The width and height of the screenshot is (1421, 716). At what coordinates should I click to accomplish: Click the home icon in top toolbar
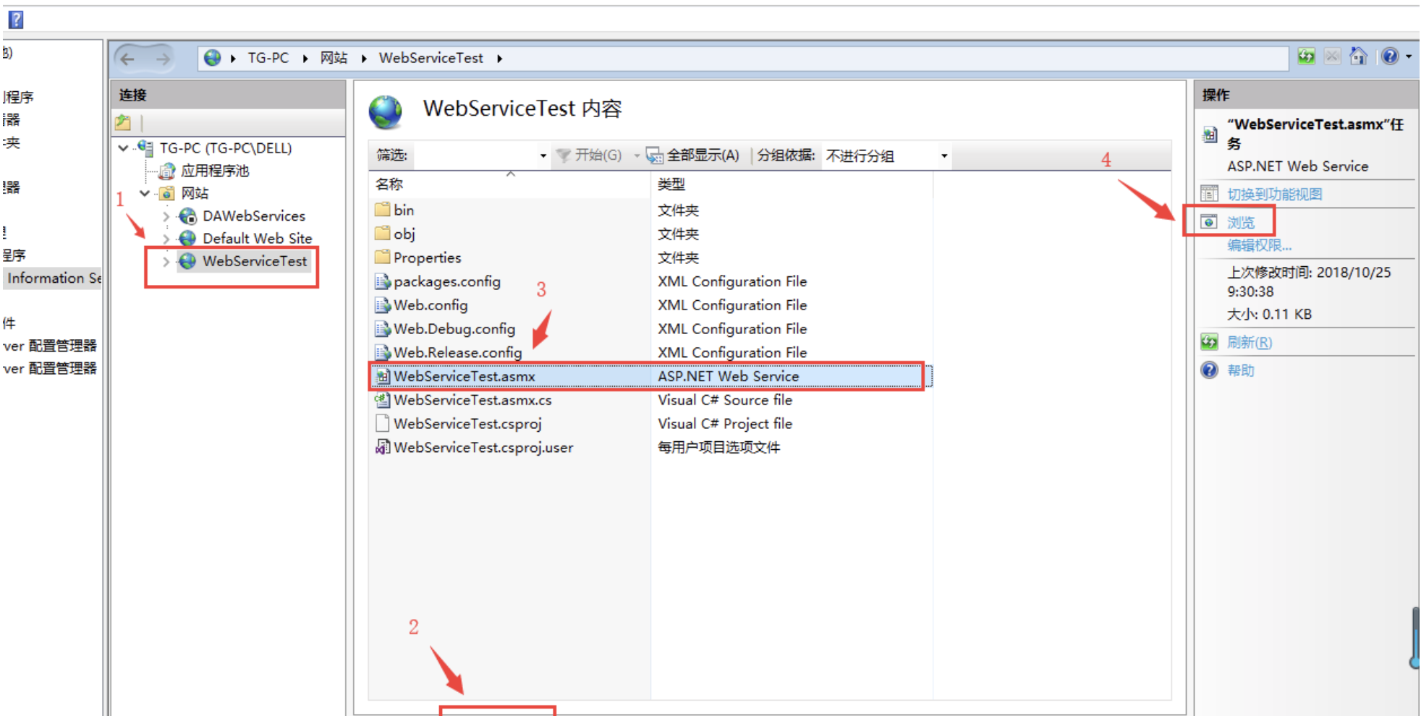pos(1358,56)
